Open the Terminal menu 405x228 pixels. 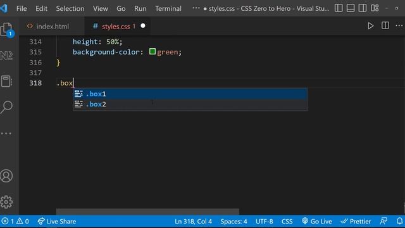(168, 8)
